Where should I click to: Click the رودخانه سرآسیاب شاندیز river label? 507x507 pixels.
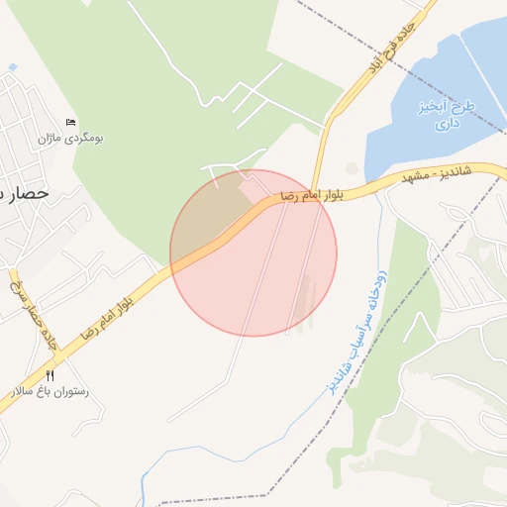pyautogui.click(x=358, y=332)
